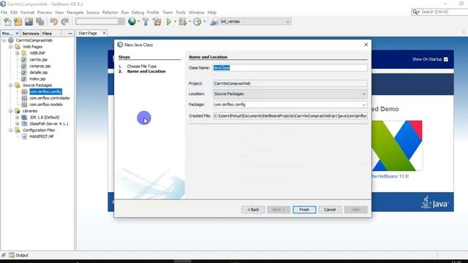
Task: Collapse the Source Packages node
Action: click(10, 85)
